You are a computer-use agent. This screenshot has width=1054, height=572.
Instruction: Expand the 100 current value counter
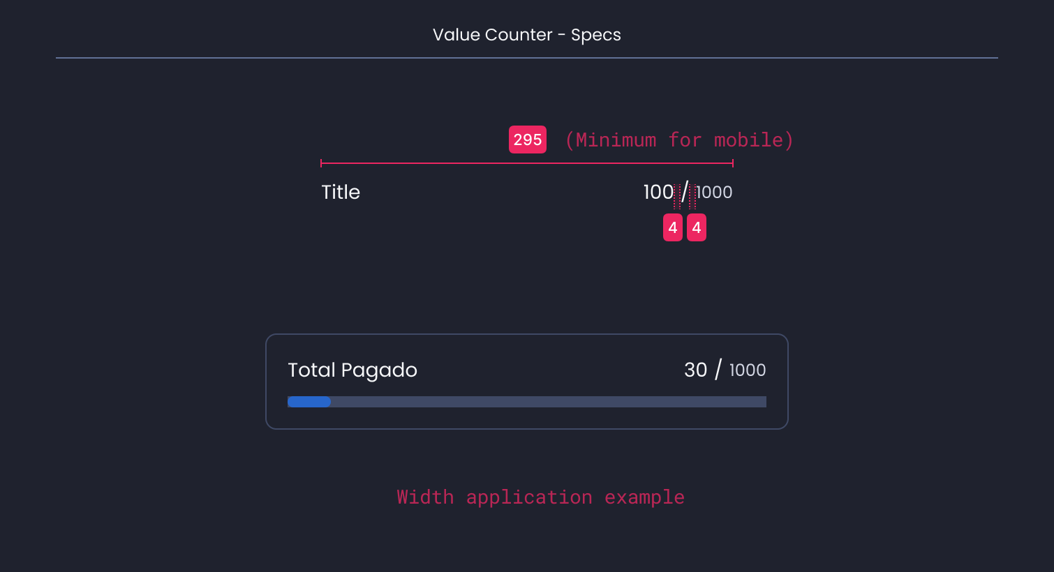pos(657,192)
